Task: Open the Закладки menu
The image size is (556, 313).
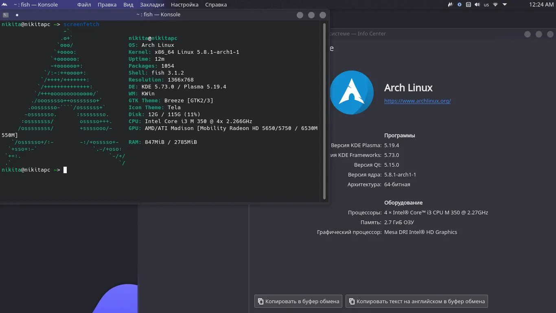Action: 152,5
